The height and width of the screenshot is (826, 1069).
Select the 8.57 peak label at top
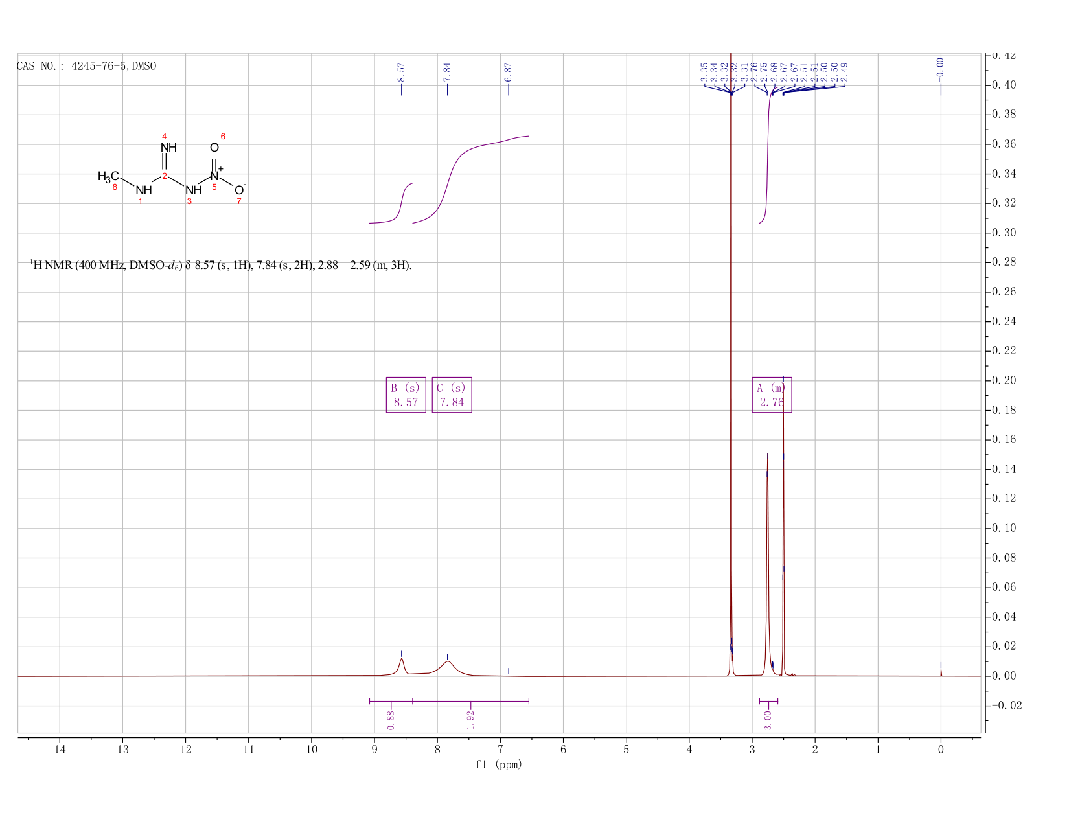pos(401,72)
